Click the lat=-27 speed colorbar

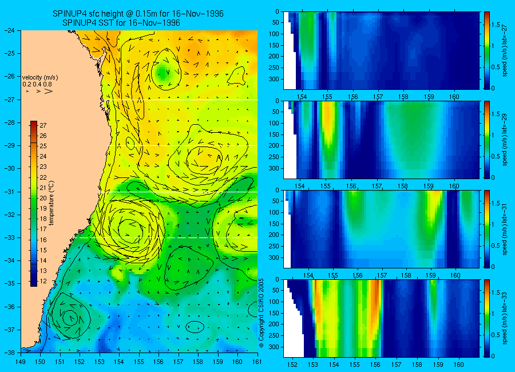[x=486, y=50]
